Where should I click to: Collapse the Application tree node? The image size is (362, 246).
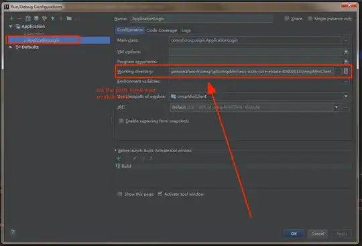[x=11, y=27]
